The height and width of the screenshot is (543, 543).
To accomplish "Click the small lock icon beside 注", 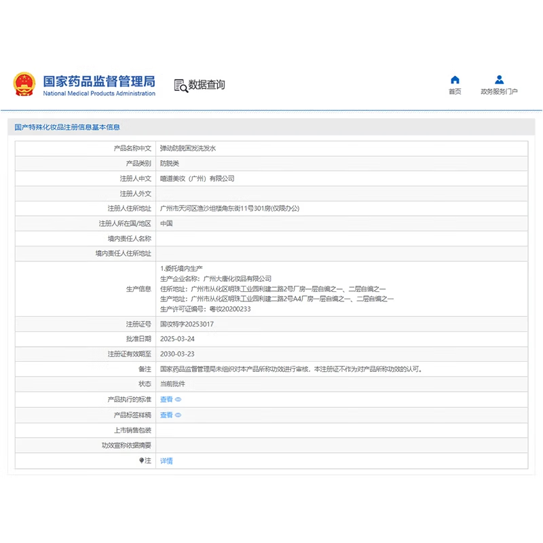I will [x=141, y=461].
